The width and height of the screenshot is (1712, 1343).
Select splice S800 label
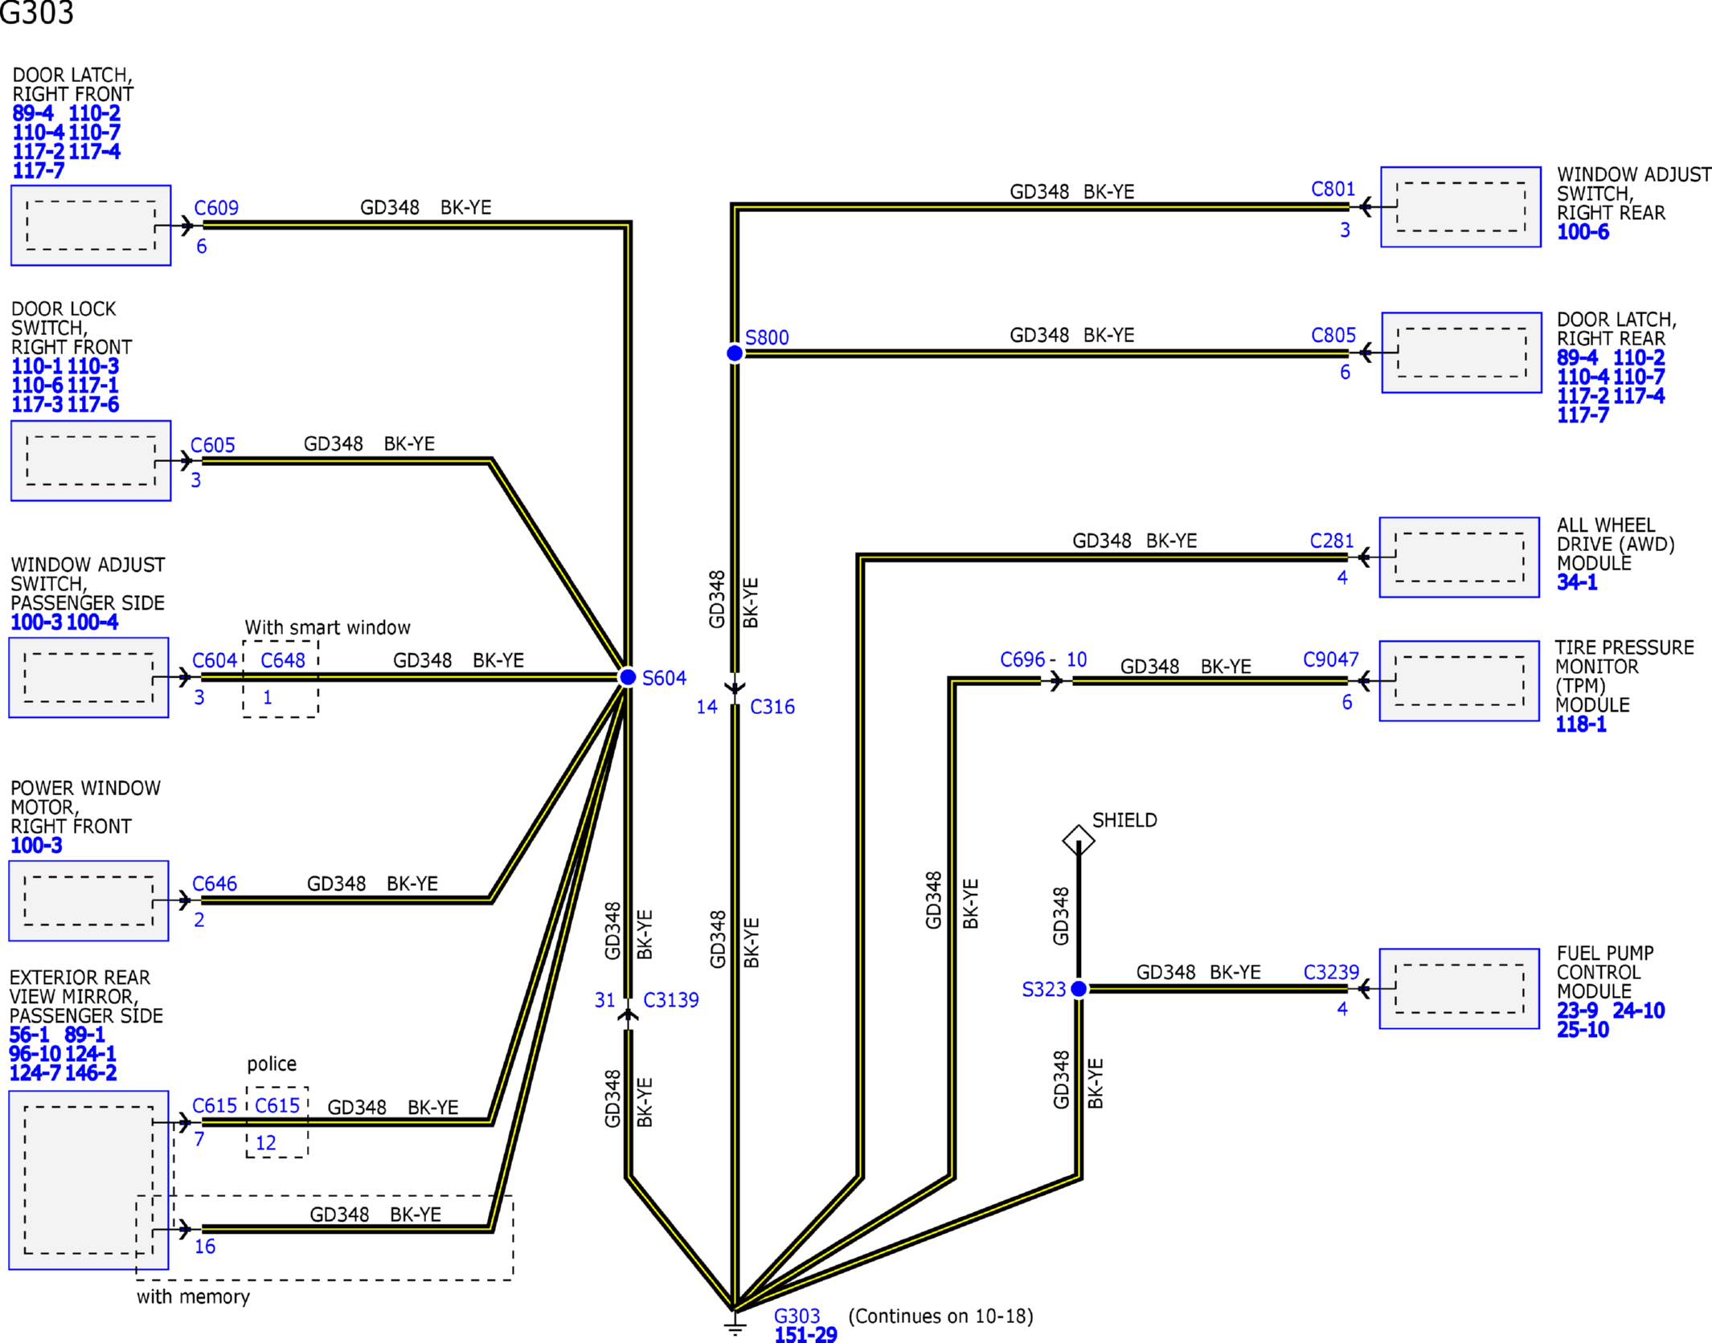point(767,337)
